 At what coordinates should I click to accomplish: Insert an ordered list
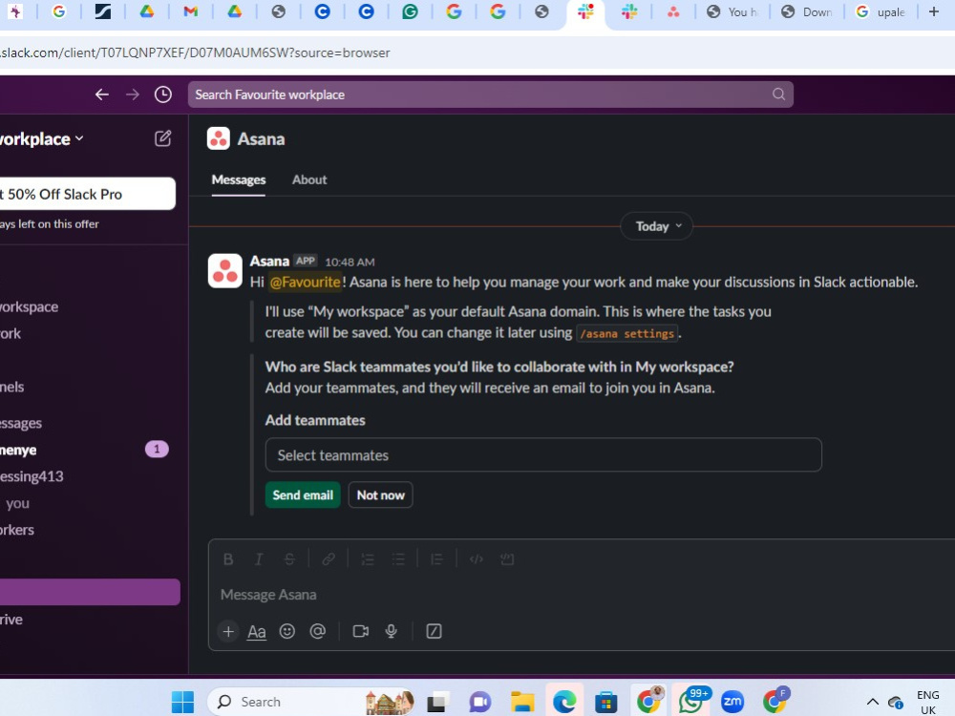tap(368, 558)
